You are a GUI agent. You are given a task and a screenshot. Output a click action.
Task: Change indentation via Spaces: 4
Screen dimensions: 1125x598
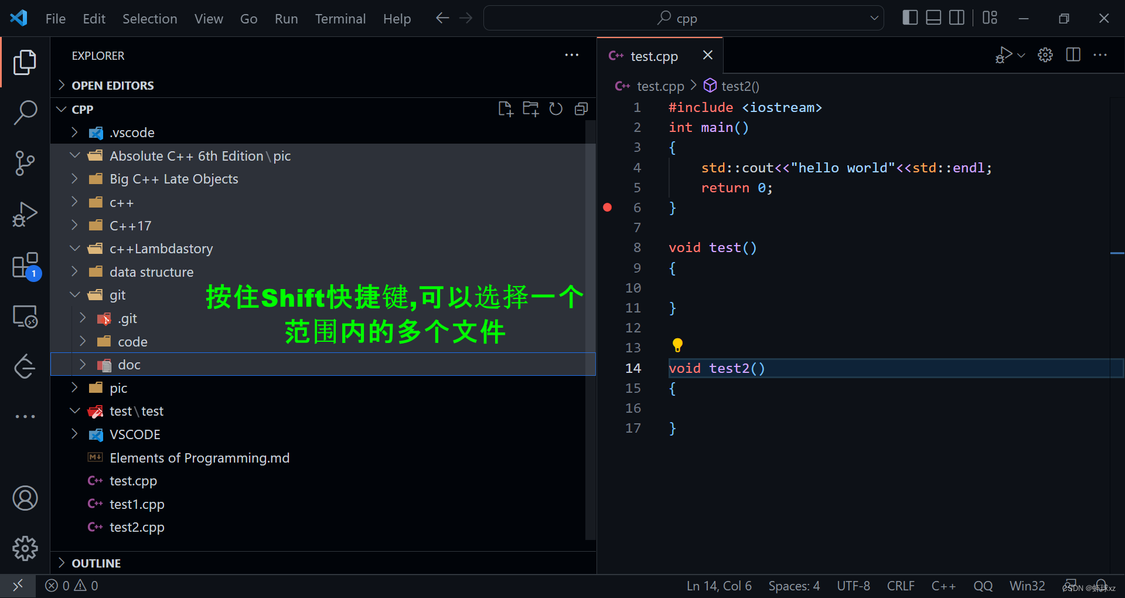794,586
